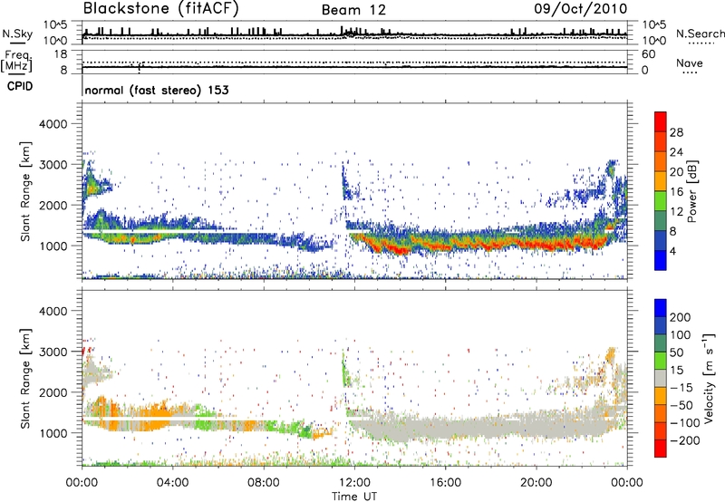725x502 pixels.
Task: Click the "Power [dB]" colorbar title
Action: (x=692, y=191)
